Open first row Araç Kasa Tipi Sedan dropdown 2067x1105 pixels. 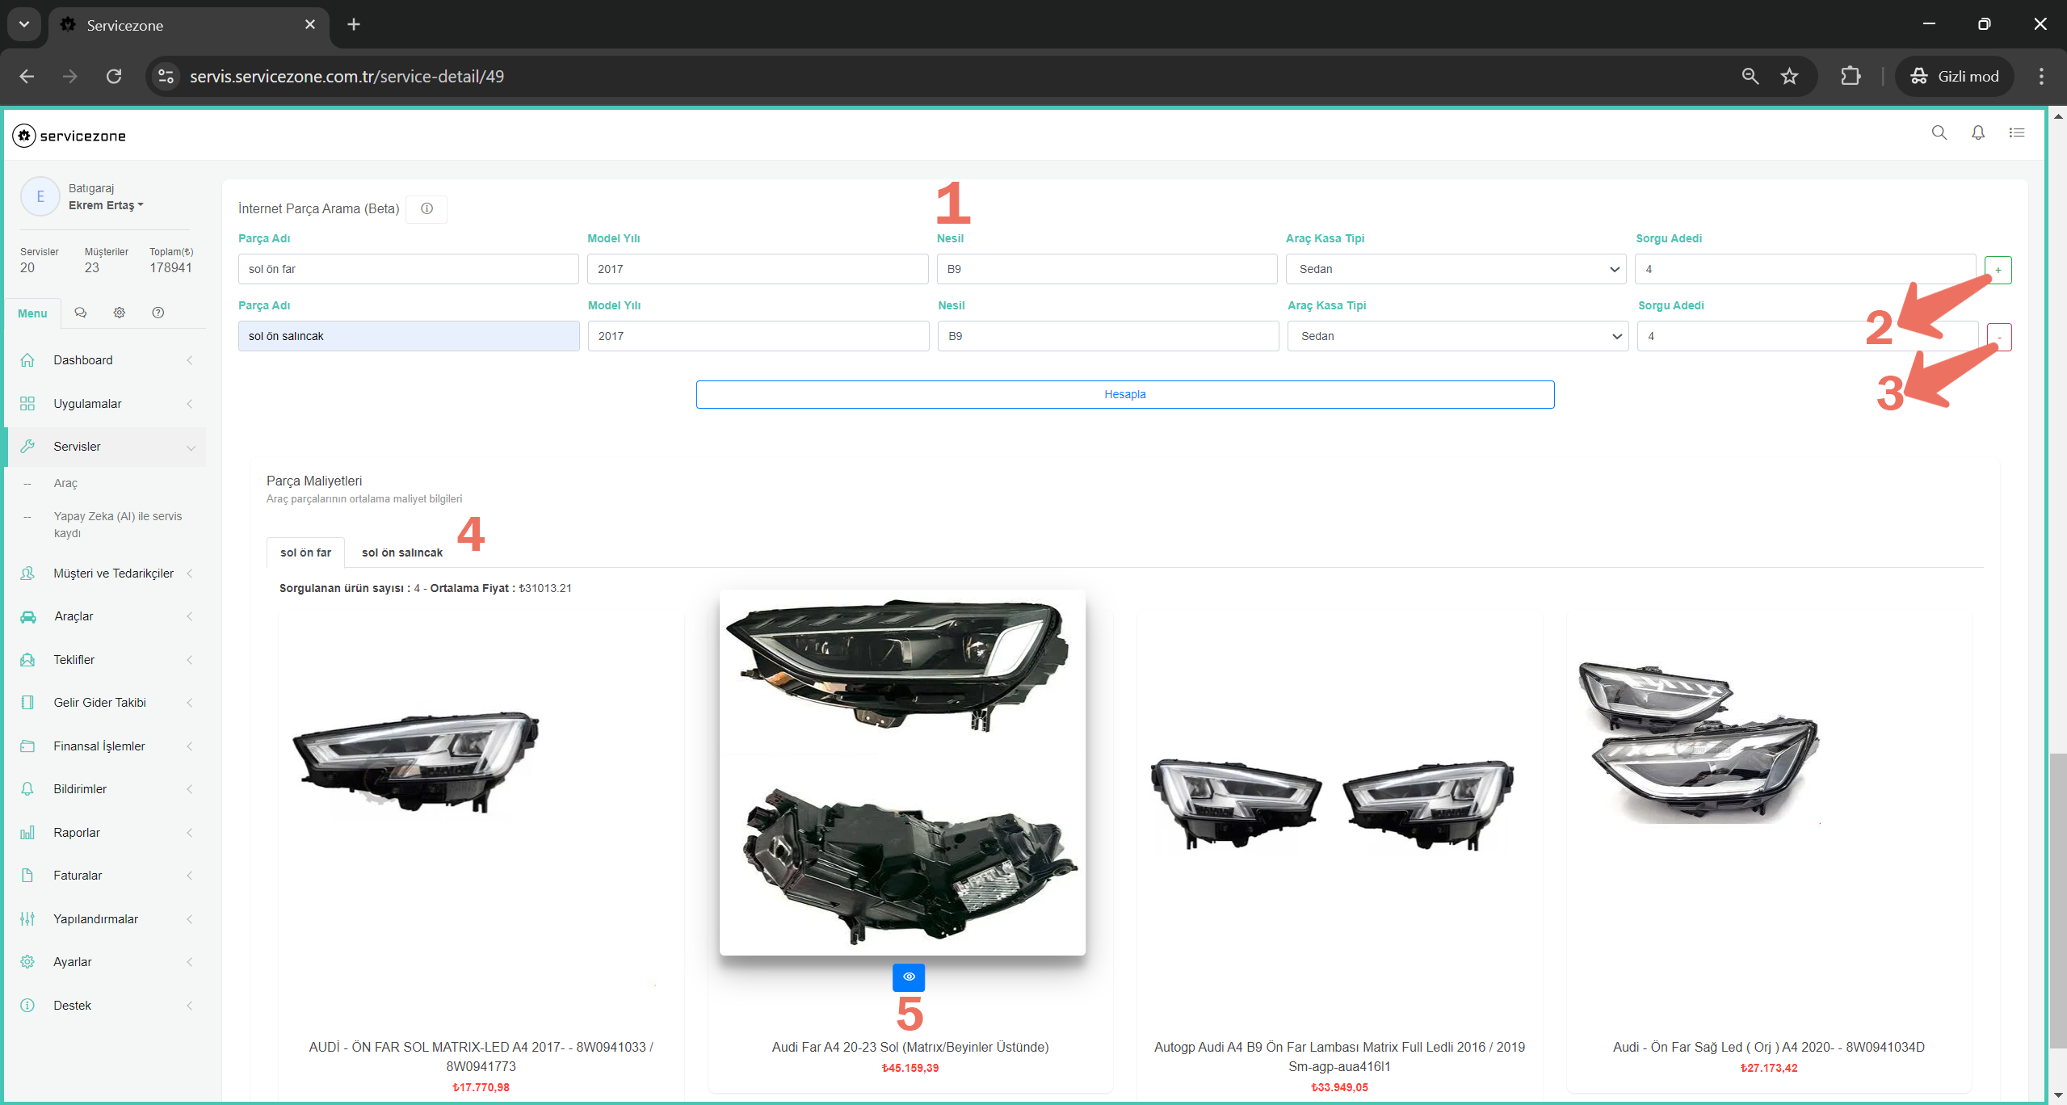pos(1456,269)
